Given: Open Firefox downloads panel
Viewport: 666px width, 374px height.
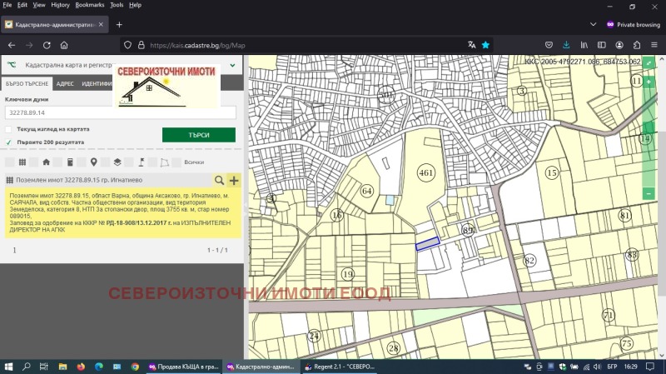Looking at the screenshot, I should point(567,44).
